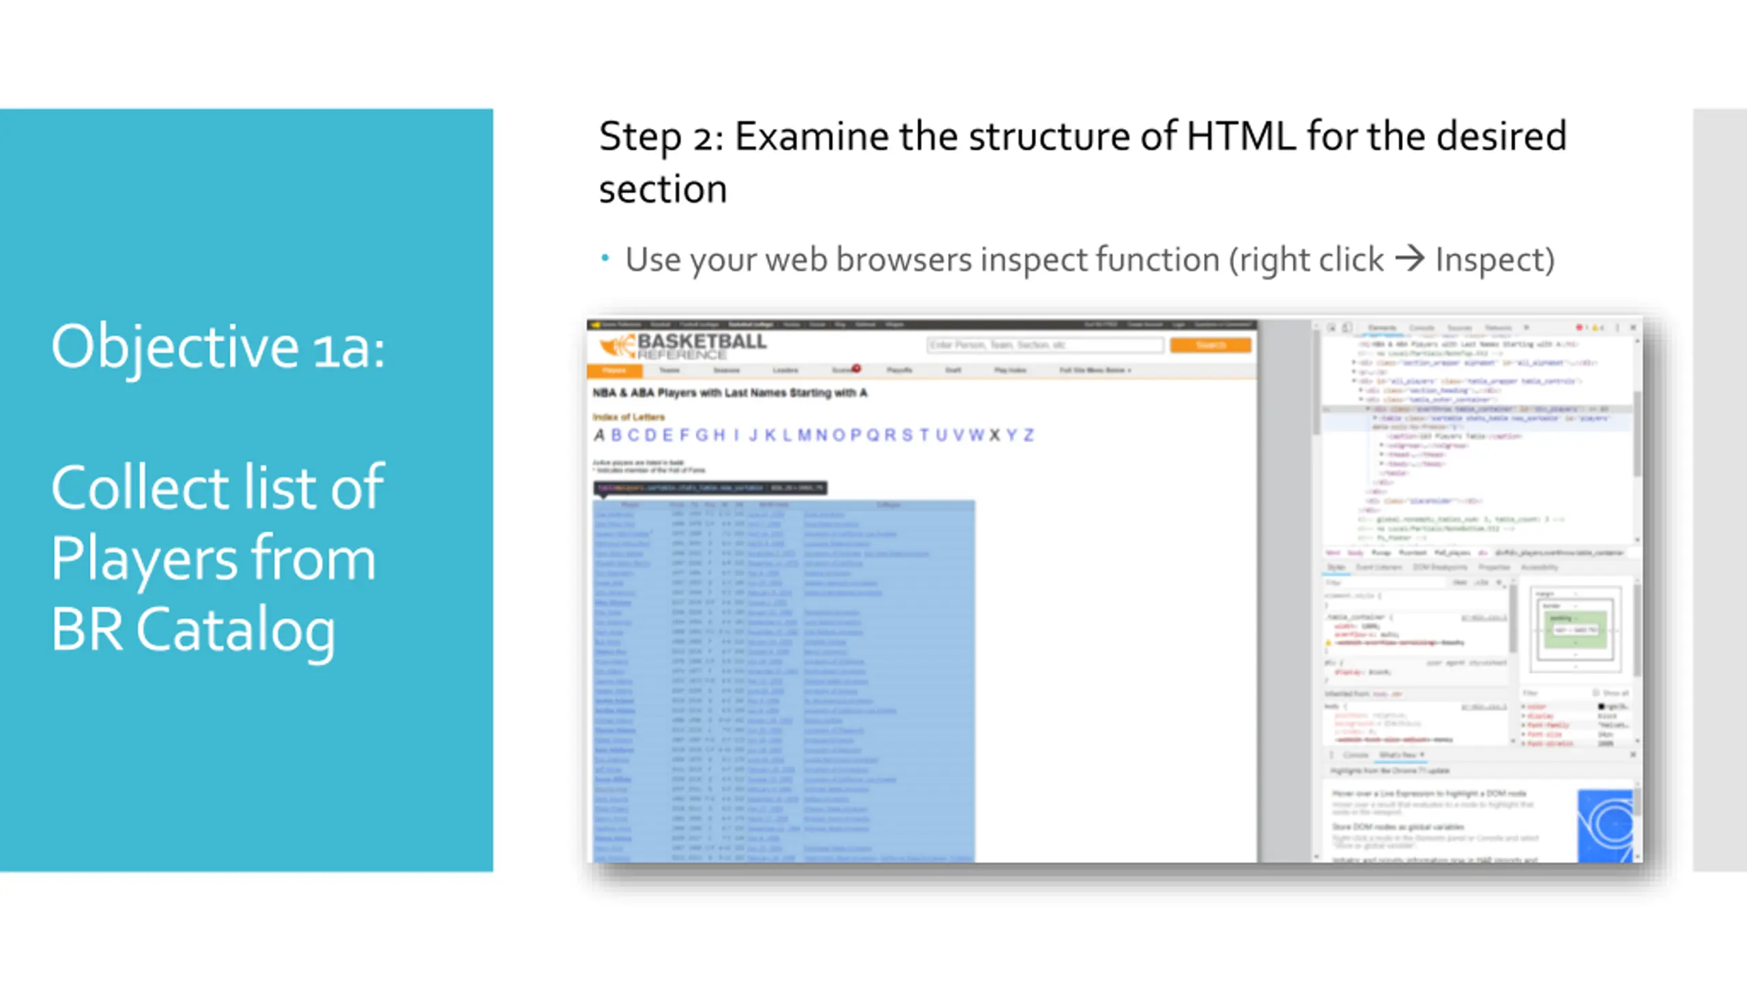Viewport: 1747px width, 982px height.
Task: Click the body breadcrumb in Elements path bar
Action: (x=1355, y=552)
